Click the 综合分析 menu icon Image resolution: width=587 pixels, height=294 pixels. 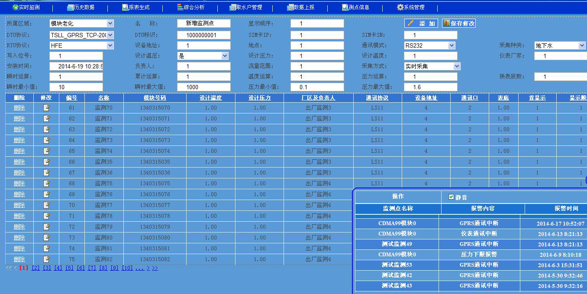(181, 7)
